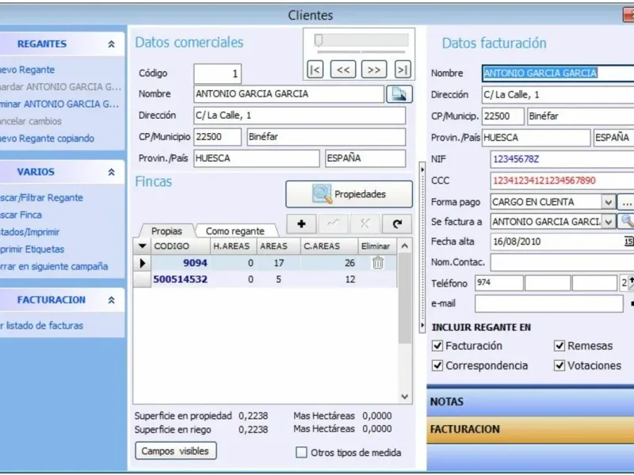This screenshot has height=475, width=634.
Task: Click Eliminar ANTONIO GARCIA link
Action: pos(59,104)
